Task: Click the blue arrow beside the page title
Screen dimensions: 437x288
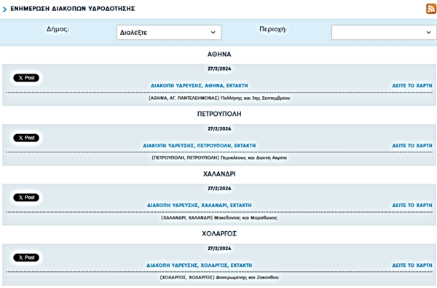Action: 4,9
